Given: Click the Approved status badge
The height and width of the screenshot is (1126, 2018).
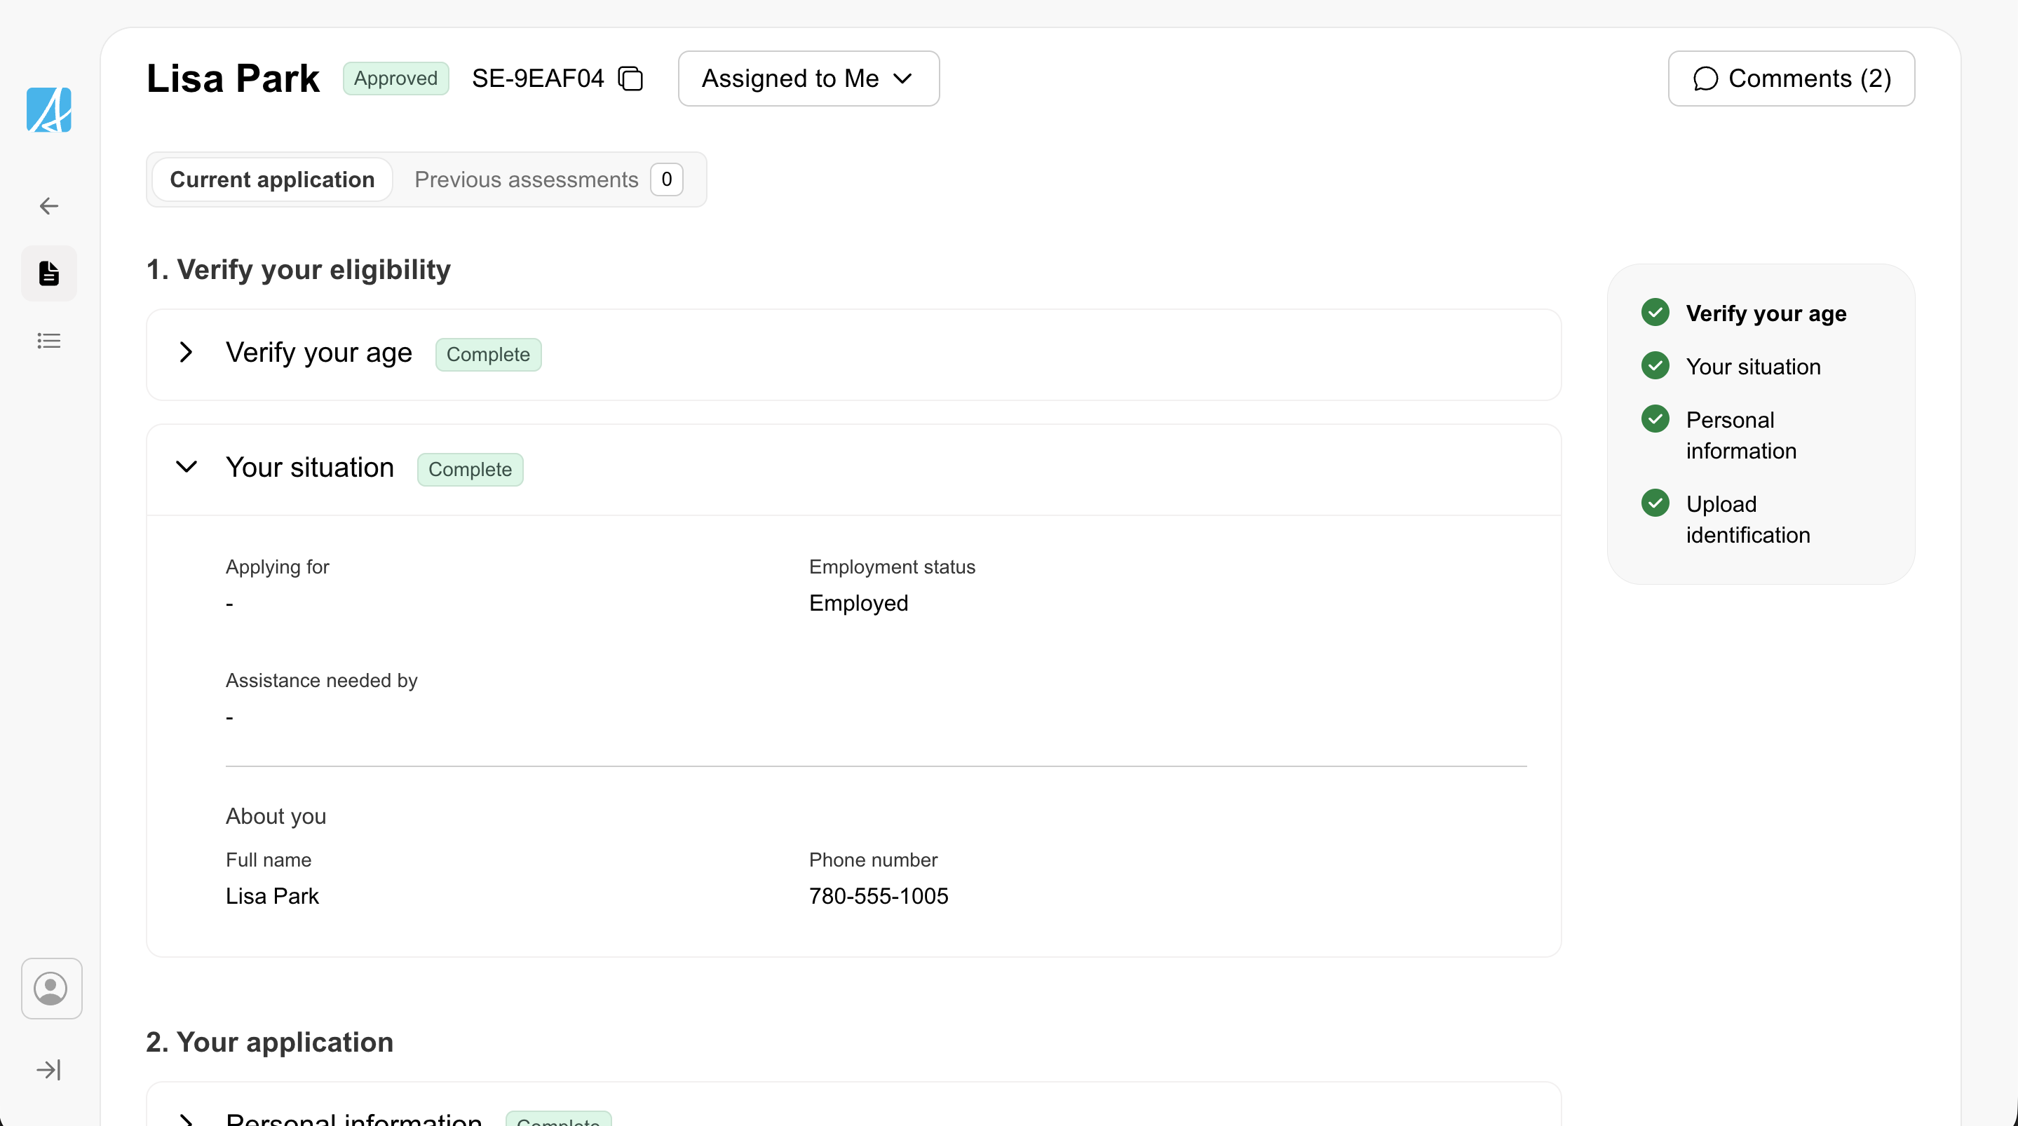Looking at the screenshot, I should tap(395, 79).
